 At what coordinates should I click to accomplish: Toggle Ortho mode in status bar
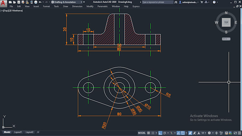pyautogui.click(x=160, y=133)
